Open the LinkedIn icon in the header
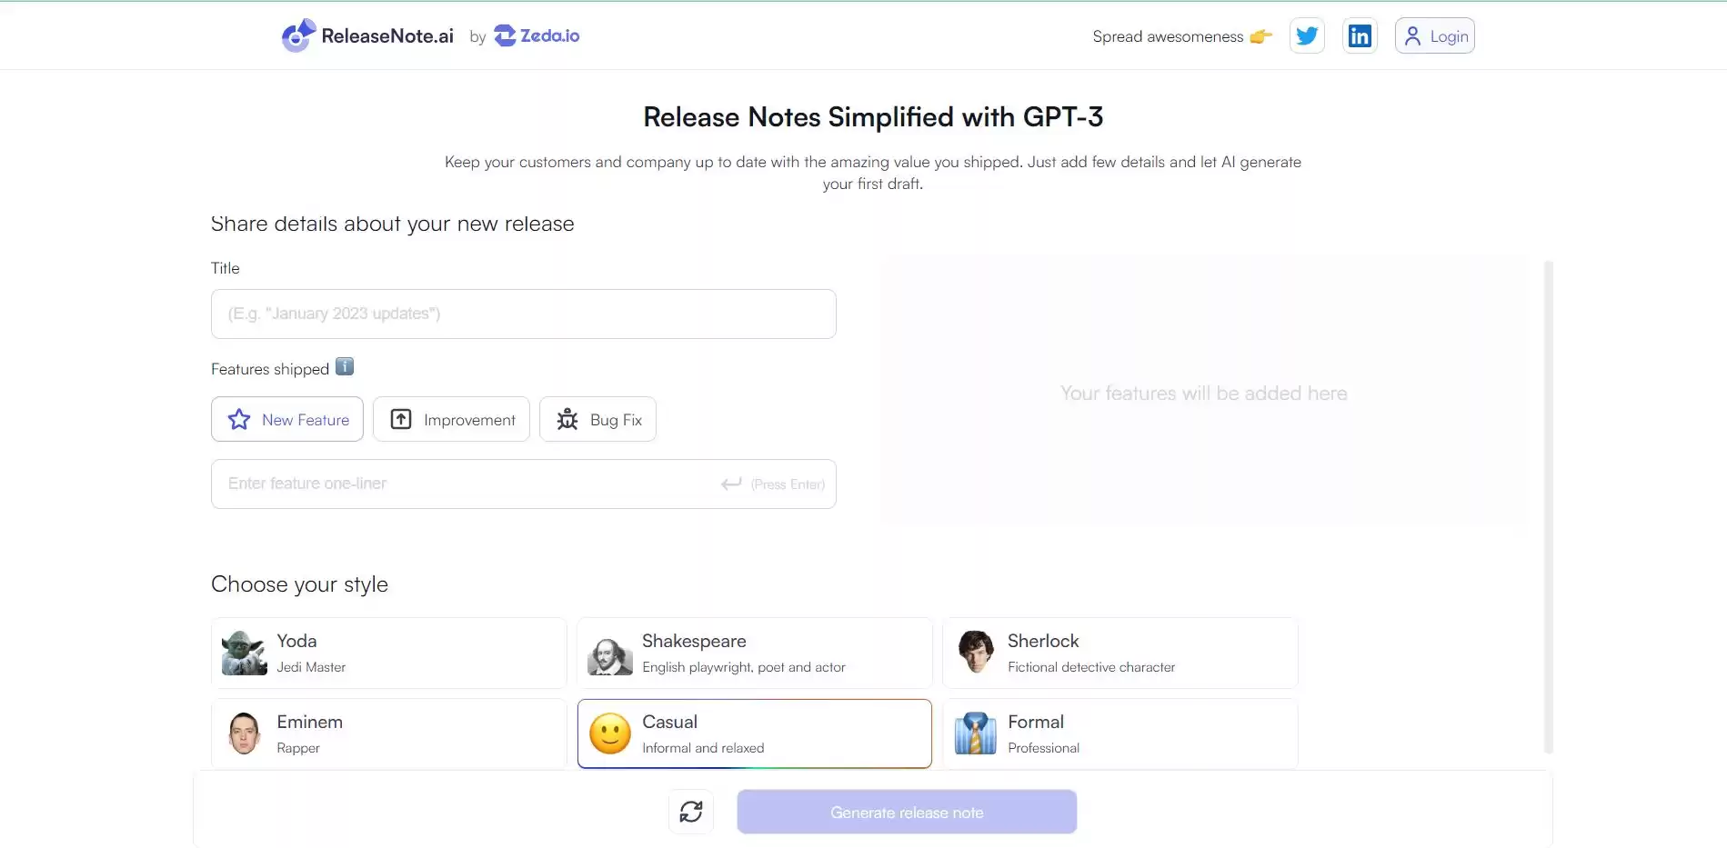The image size is (1727, 848). pyautogui.click(x=1360, y=35)
